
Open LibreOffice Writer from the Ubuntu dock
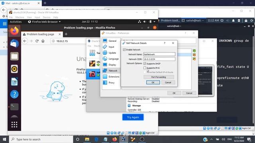pos(14,81)
